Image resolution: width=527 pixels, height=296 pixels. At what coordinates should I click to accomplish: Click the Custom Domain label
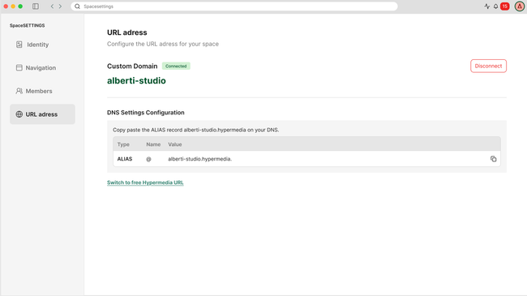132,66
